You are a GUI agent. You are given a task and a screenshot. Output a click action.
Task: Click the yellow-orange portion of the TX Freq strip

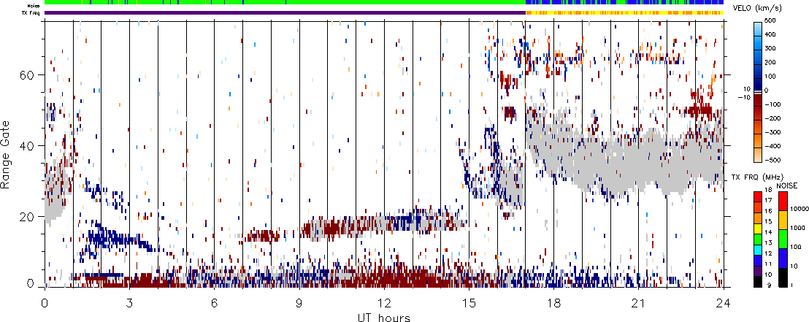[624, 13]
